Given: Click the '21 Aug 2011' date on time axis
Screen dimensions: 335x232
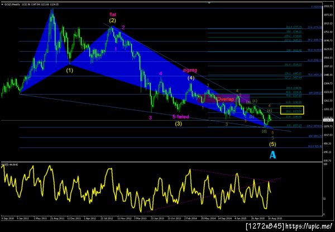Looking at the screenshot, I should [x=57, y=219].
